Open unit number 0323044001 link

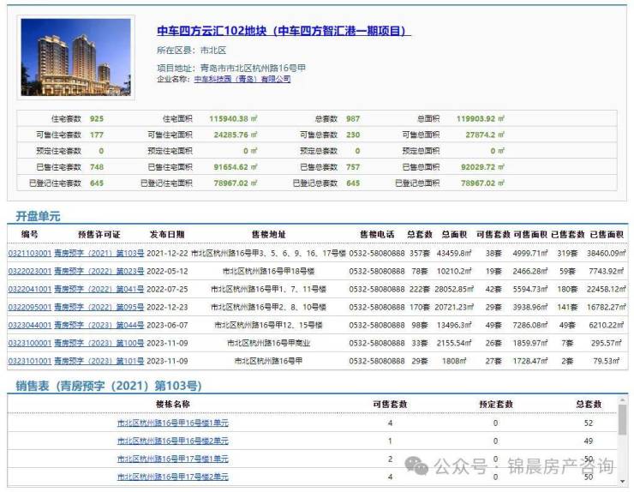[x=29, y=326]
